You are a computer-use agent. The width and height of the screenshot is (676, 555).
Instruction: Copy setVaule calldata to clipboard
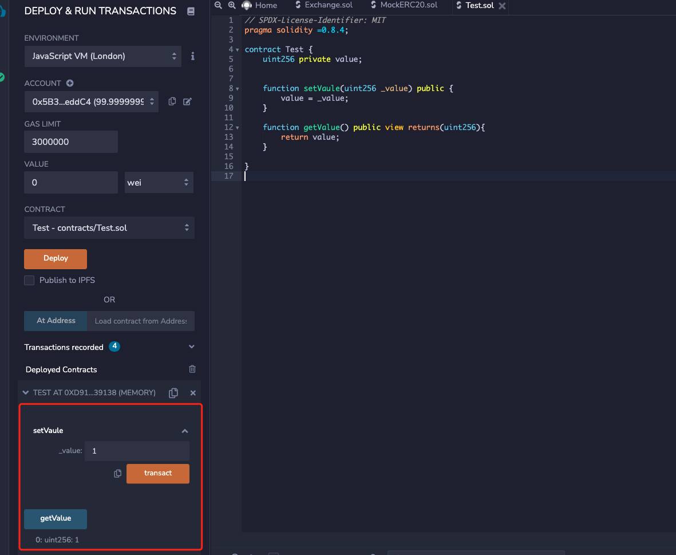[x=117, y=474]
